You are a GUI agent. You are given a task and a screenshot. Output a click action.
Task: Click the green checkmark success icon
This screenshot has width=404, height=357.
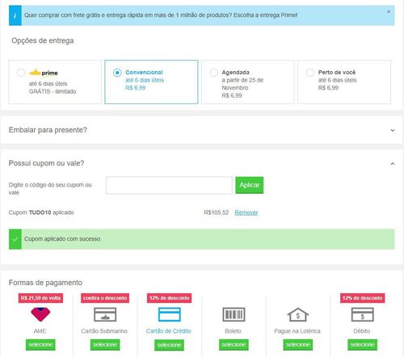coord(15,239)
